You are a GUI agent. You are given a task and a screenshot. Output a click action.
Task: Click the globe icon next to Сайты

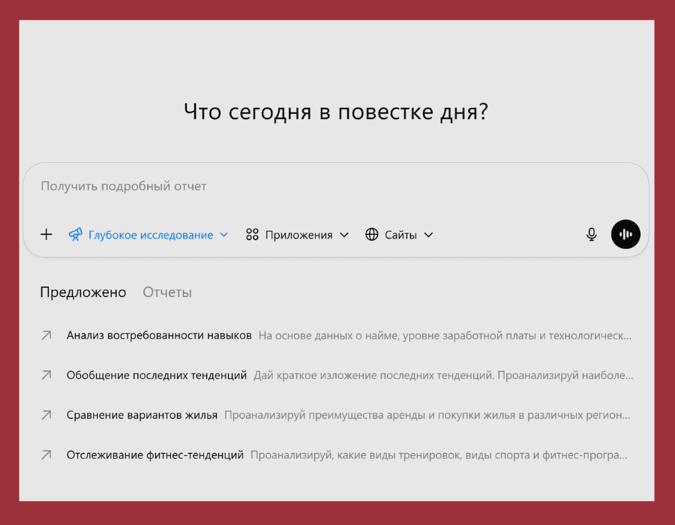[372, 234]
